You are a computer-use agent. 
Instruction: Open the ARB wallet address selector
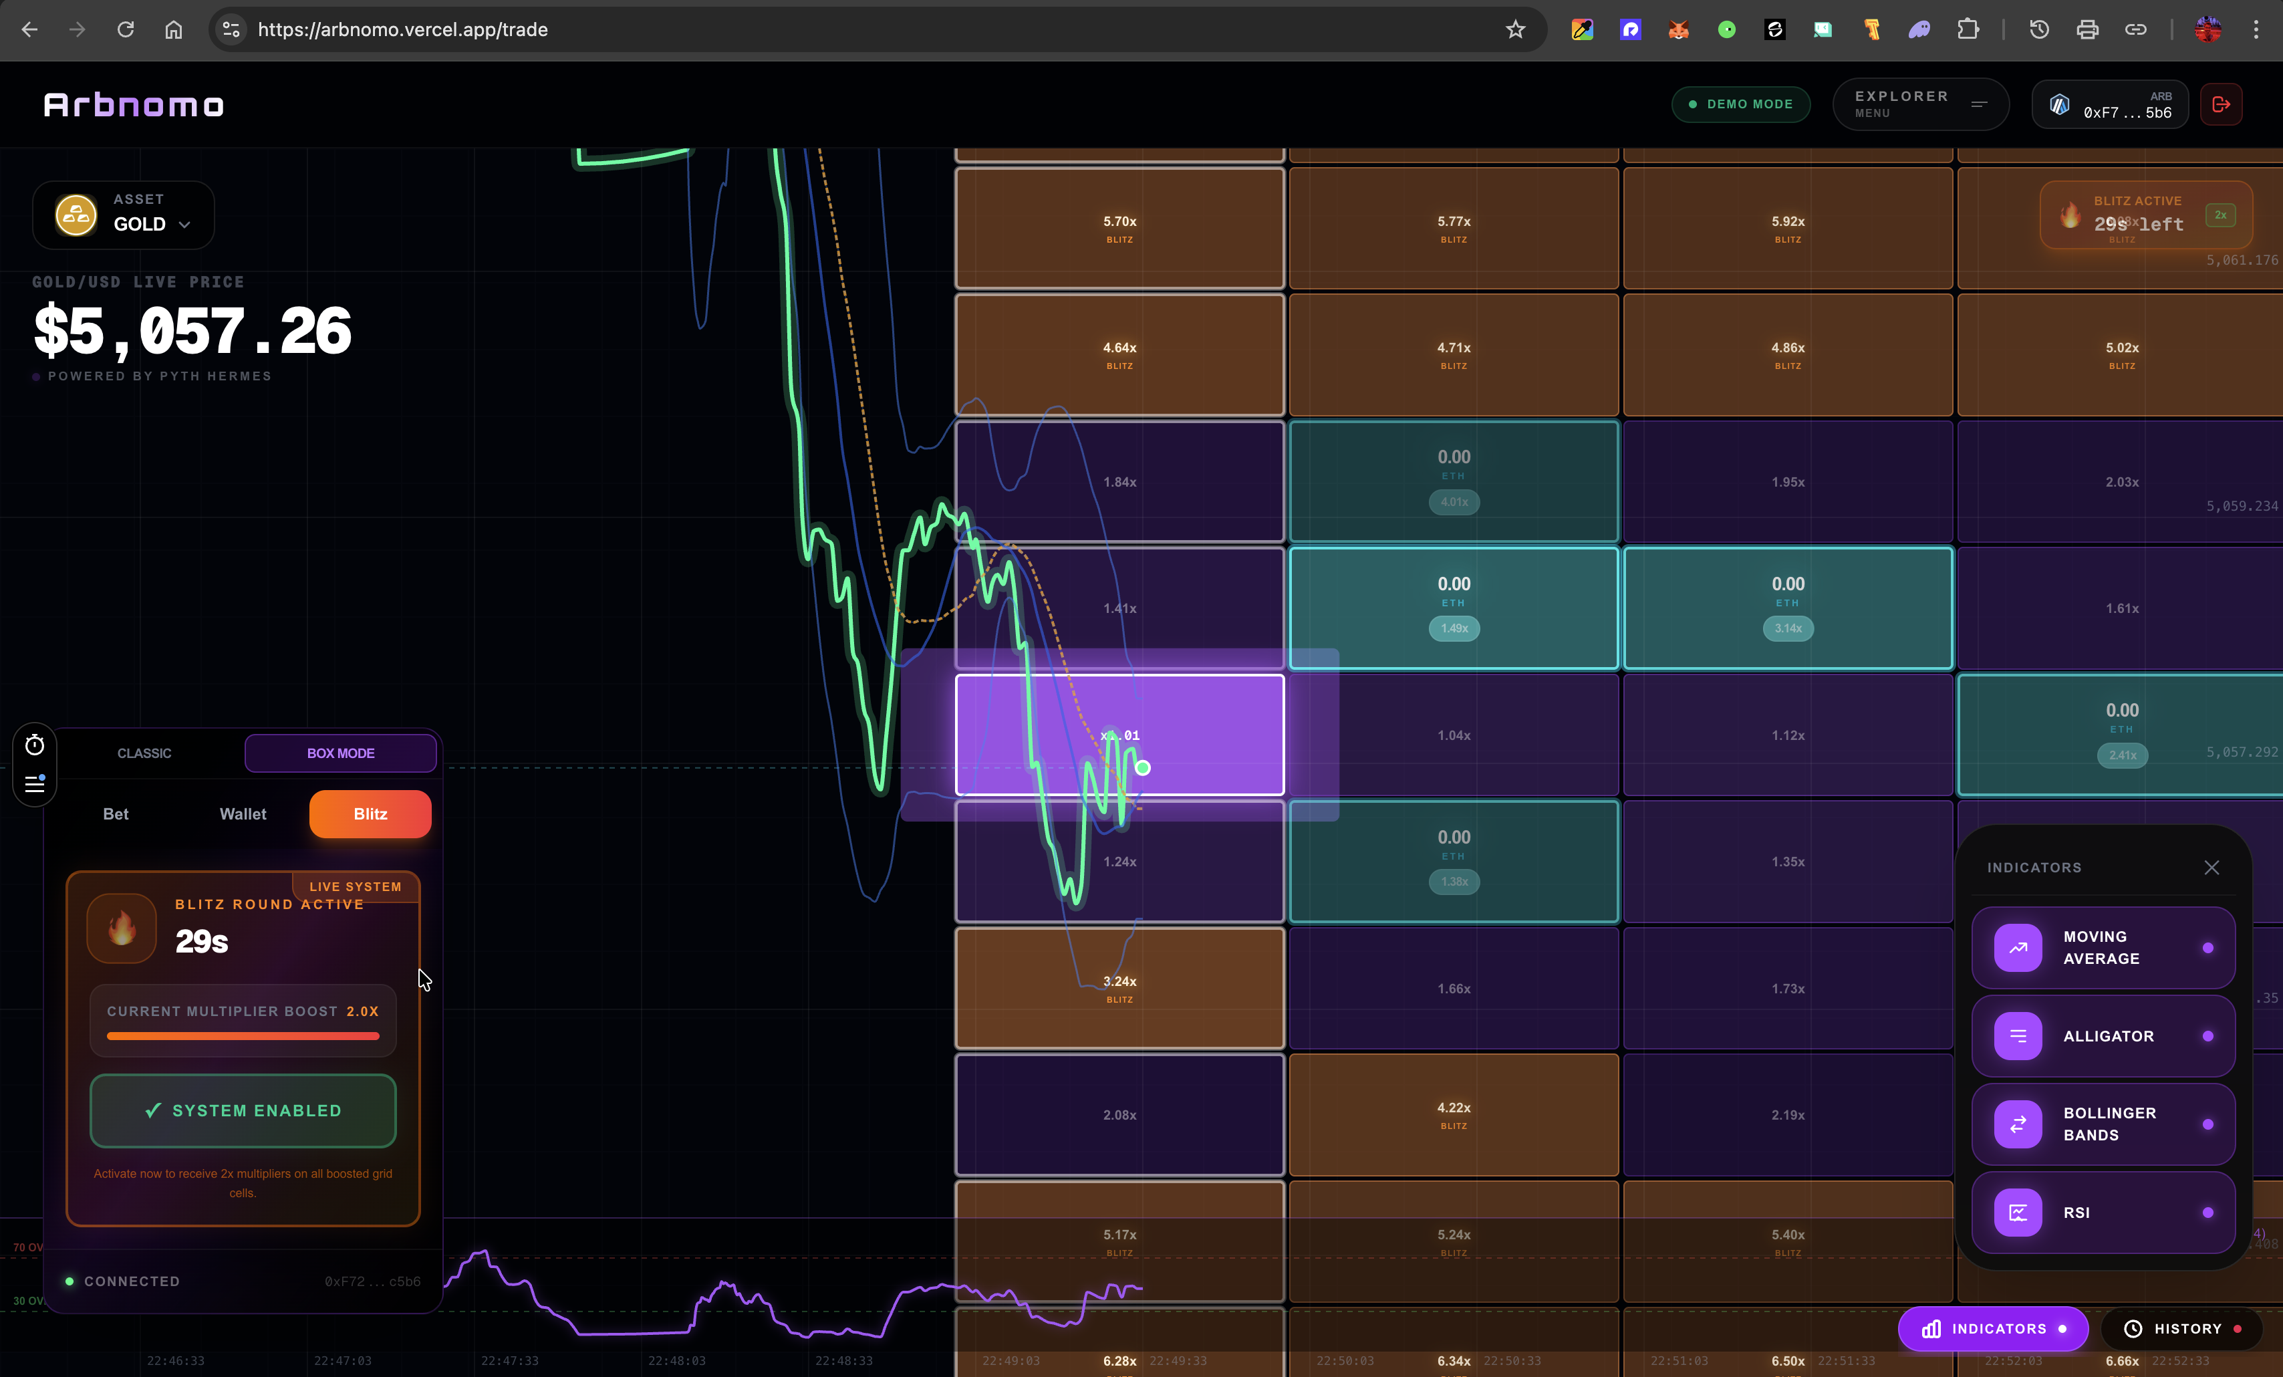click(2110, 105)
